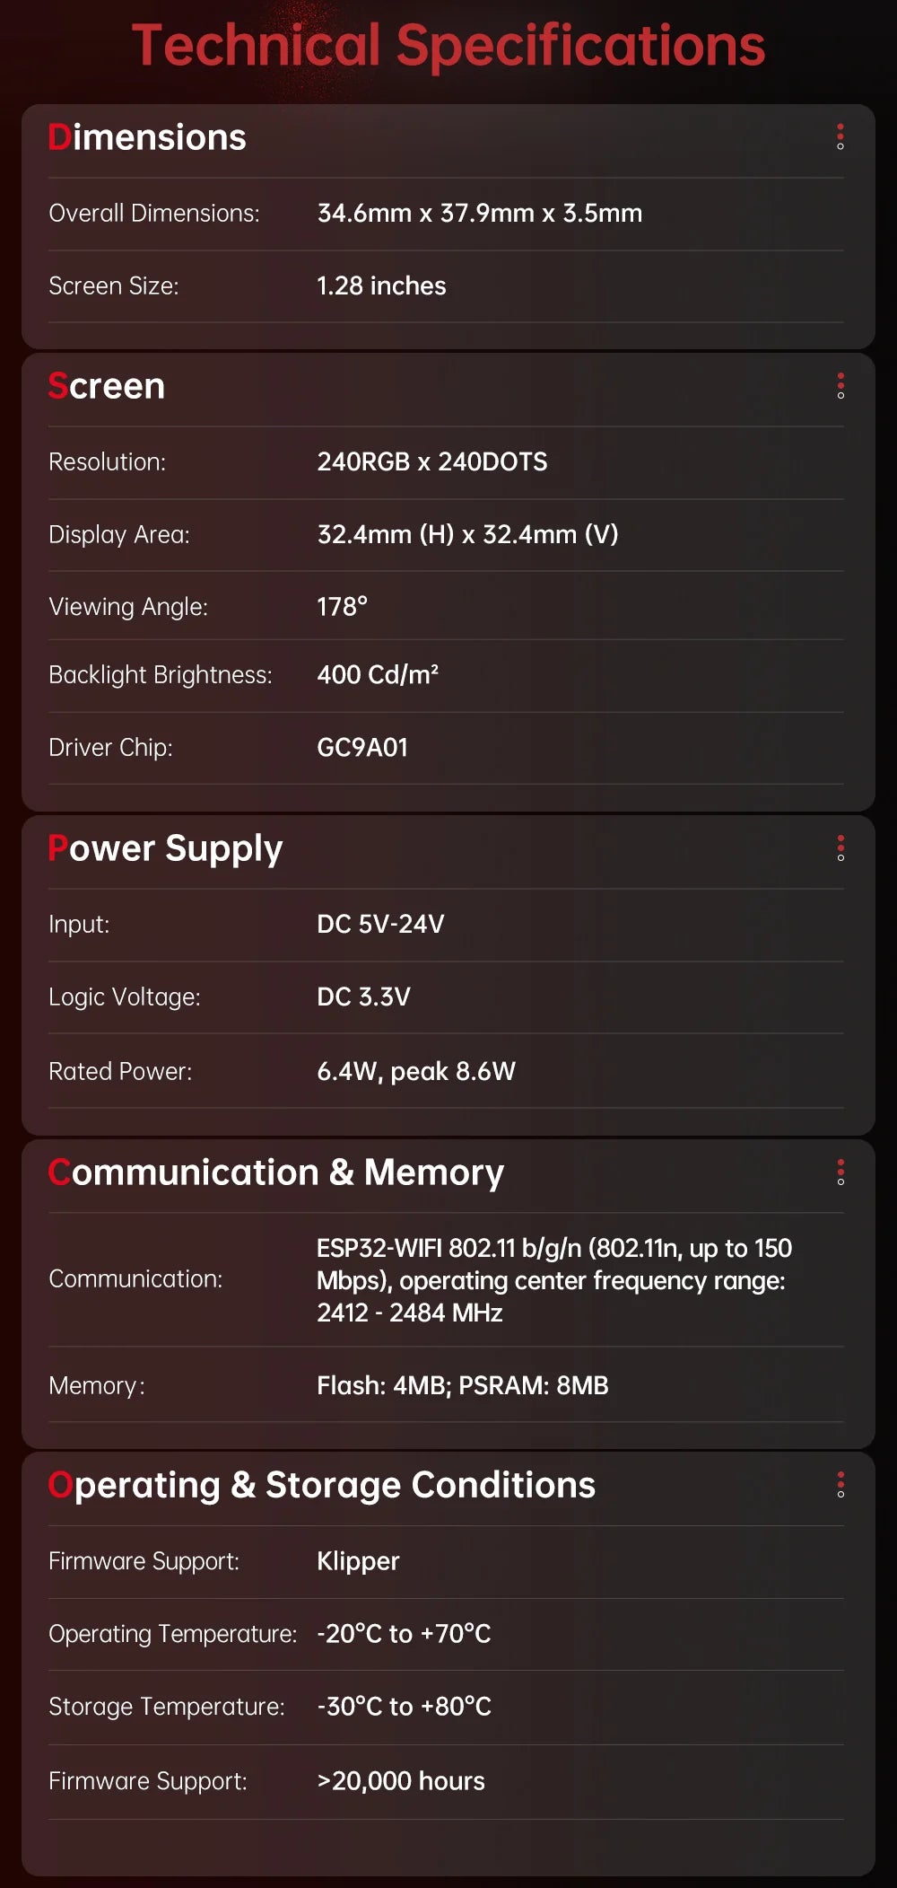Image resolution: width=897 pixels, height=1888 pixels.
Task: Click the Overall Dimensions value 34.6mm x 37.9mm x 3.5mm
Action: [x=480, y=214]
